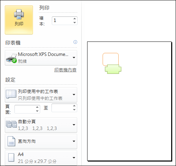This screenshot has height=166, width=176.
Task: Decrease the 複本 copies count
Action: 75,23
